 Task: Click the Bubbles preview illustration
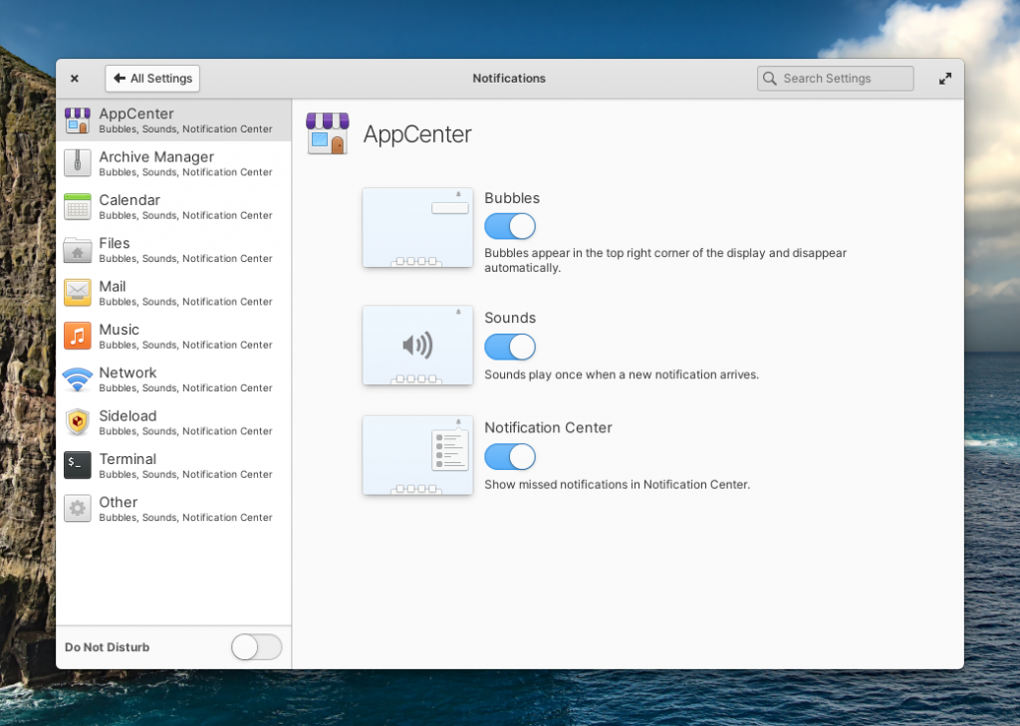417,227
